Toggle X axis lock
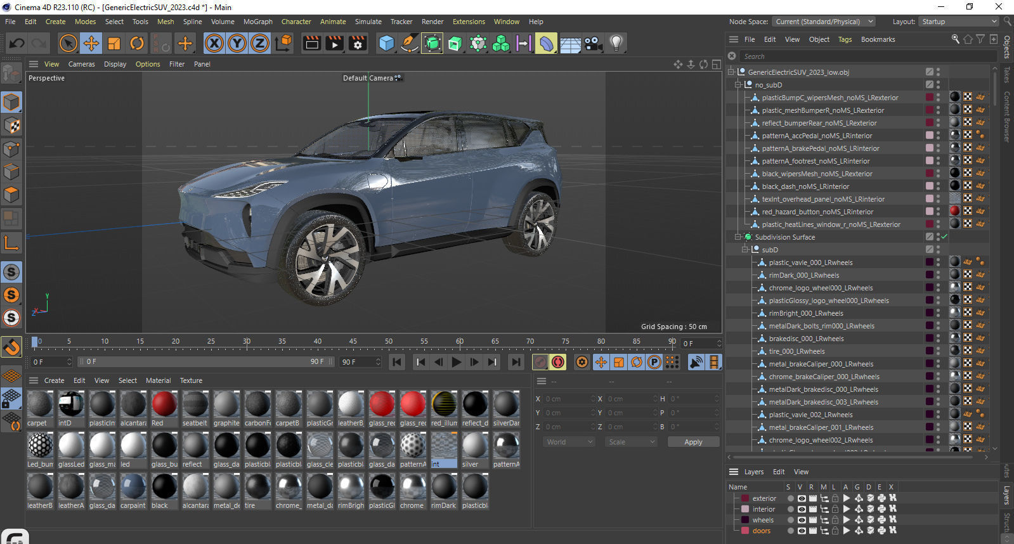Viewport: 1014px width, 544px height. click(214, 43)
